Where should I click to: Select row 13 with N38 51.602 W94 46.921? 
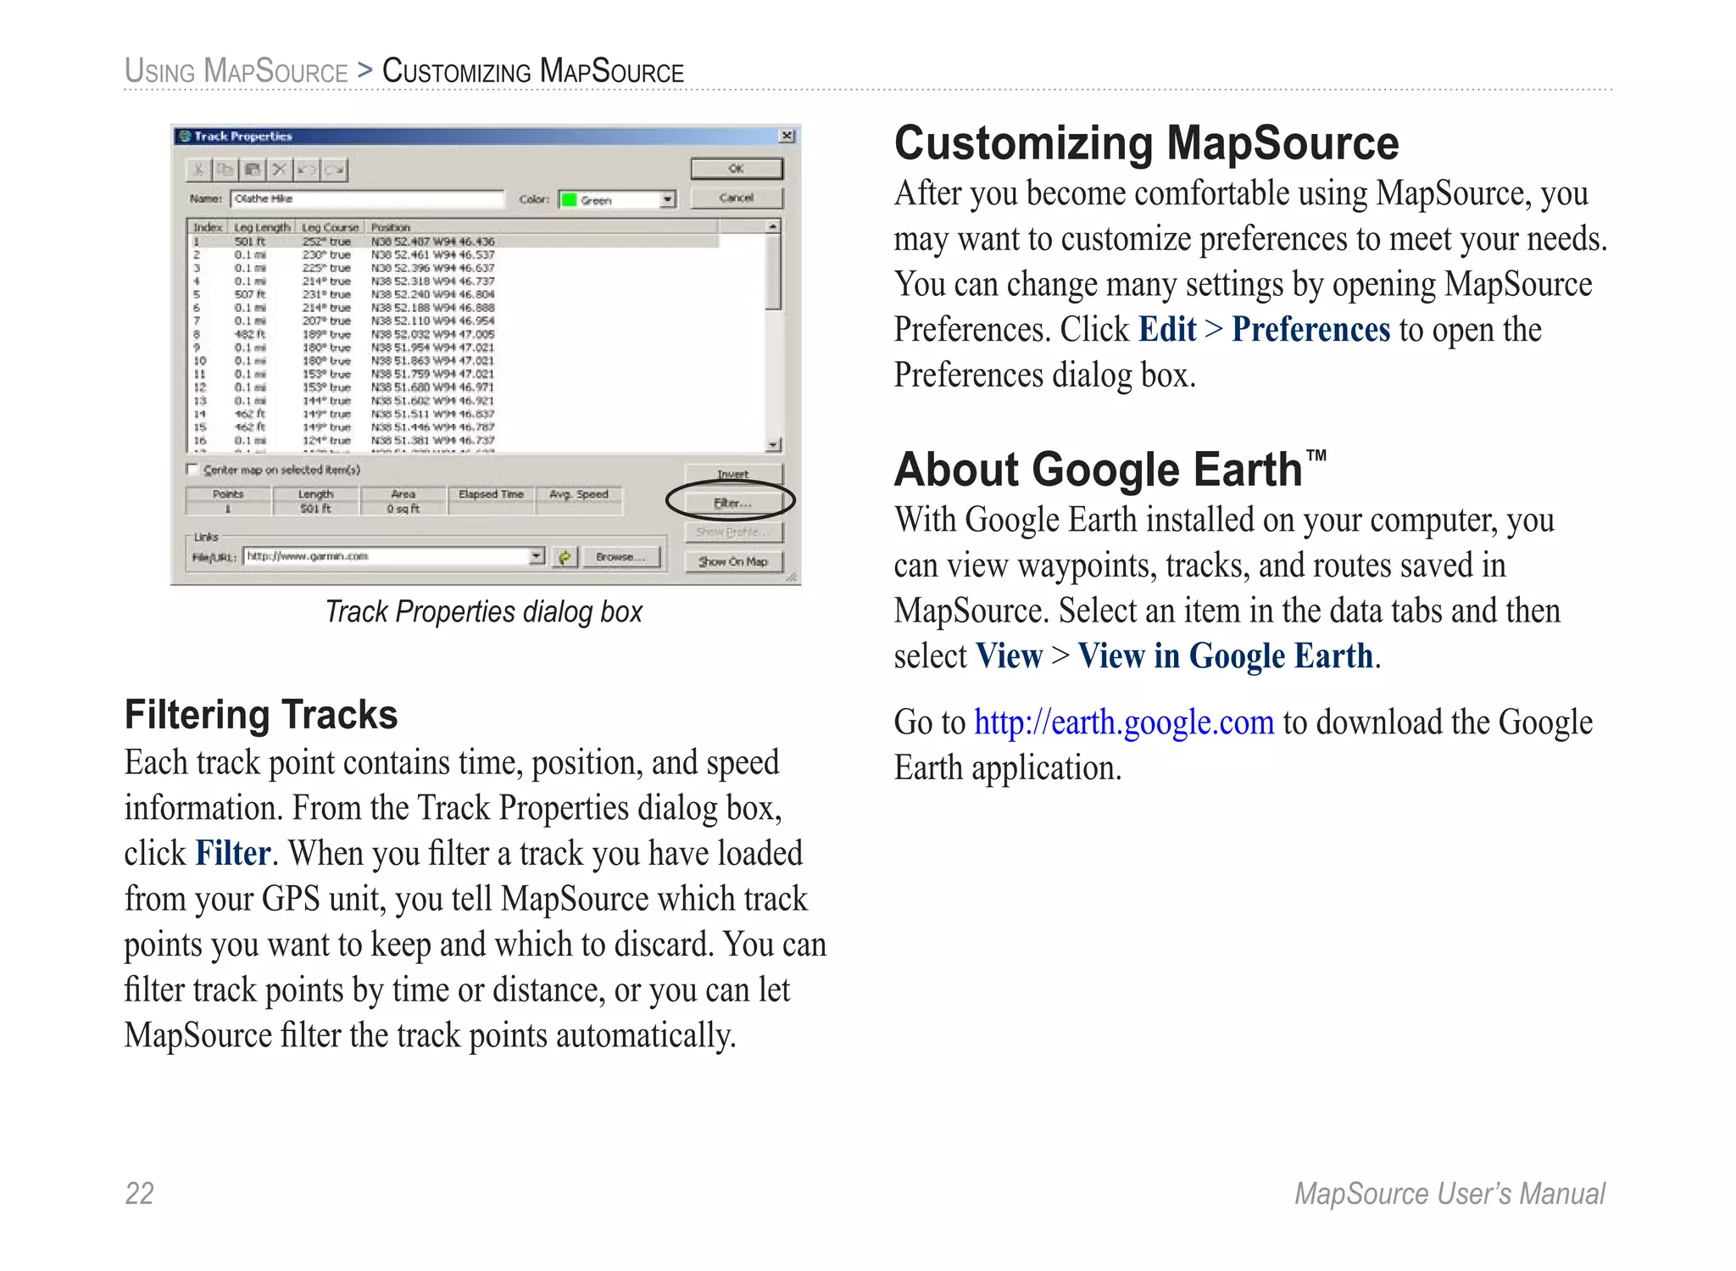453,401
